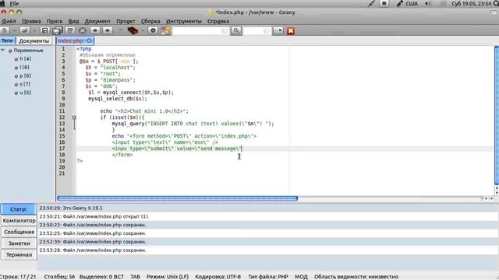The height and width of the screenshot is (280, 499).
Task: Click the red Quit icon in toolbar
Action: [291, 31]
